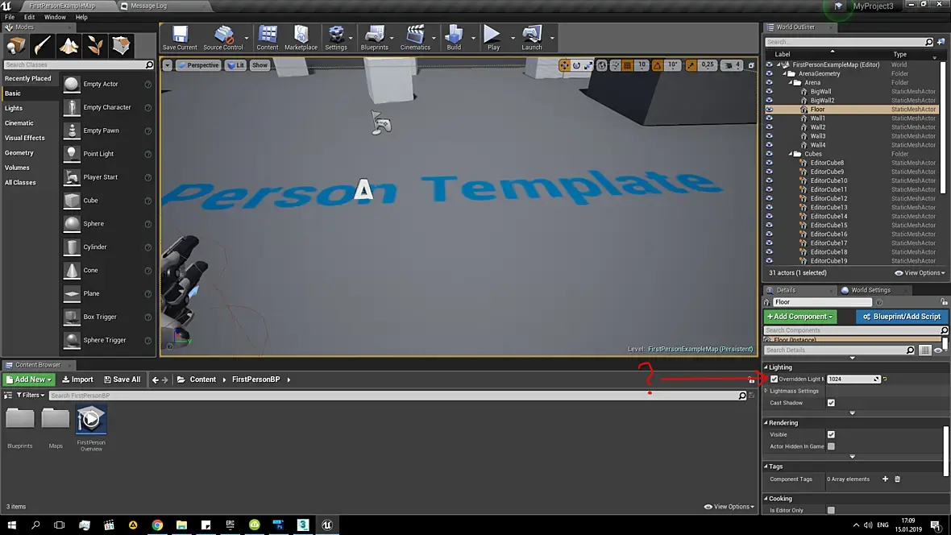Select Geometry Editing mode icon
The image size is (951, 535).
pyautogui.click(x=121, y=45)
